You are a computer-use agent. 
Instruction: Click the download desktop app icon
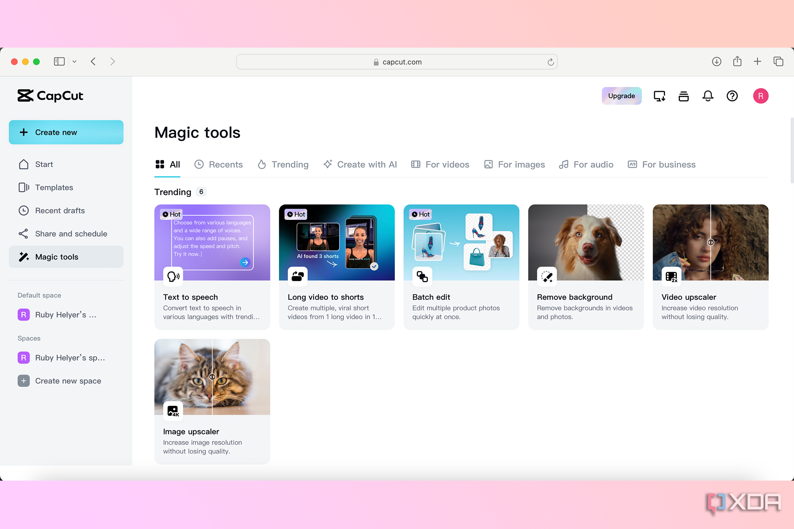point(659,96)
